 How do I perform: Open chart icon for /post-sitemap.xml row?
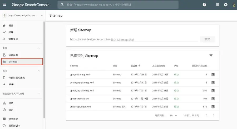pyautogui.click(x=213, y=99)
